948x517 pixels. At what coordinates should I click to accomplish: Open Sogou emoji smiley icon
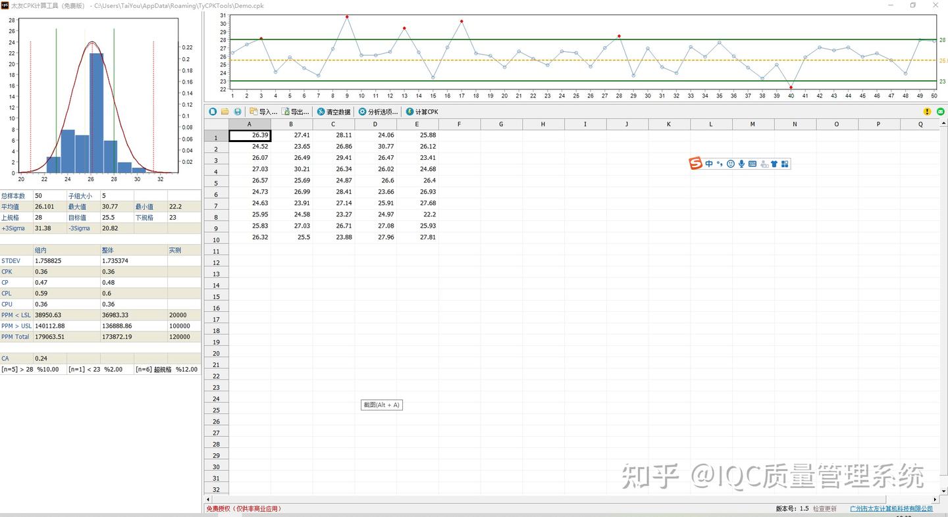tap(731, 164)
